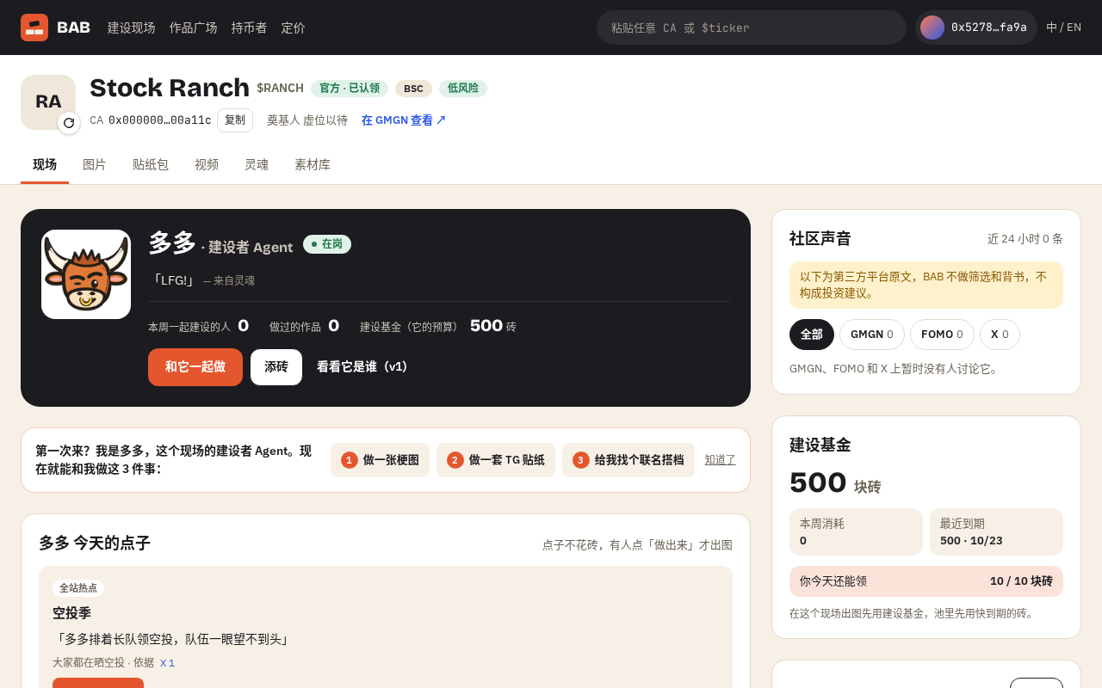The height and width of the screenshot is (688, 1102).
Task: Click the 在岗 status badge
Action: 327,244
